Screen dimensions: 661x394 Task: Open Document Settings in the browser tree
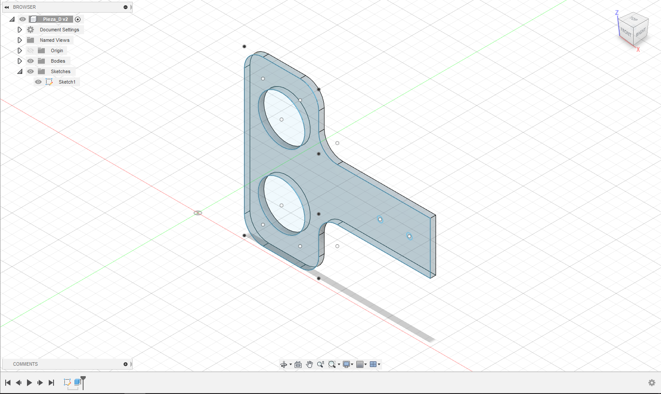click(60, 30)
